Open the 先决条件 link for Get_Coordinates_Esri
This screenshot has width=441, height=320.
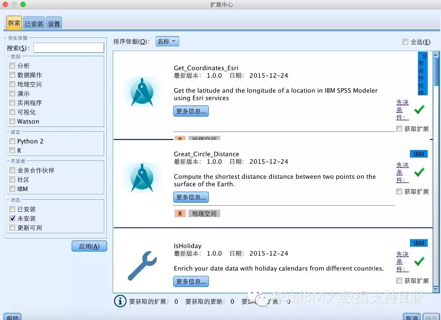pyautogui.click(x=402, y=110)
